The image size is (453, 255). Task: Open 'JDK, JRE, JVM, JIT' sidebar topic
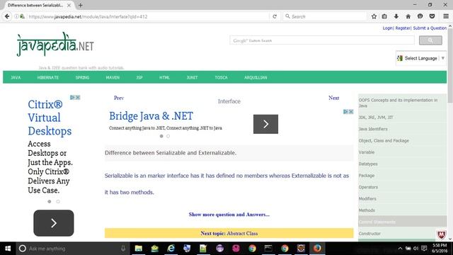[376, 118]
